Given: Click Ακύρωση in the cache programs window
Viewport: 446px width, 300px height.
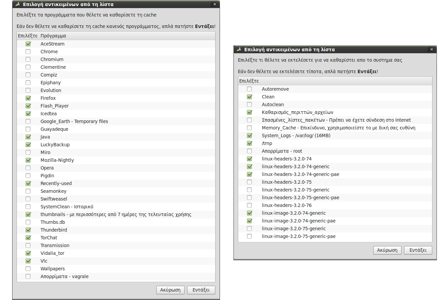Looking at the screenshot, I should [x=171, y=290].
